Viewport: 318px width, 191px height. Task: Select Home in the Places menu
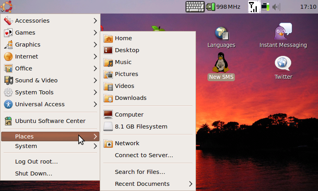point(123,38)
